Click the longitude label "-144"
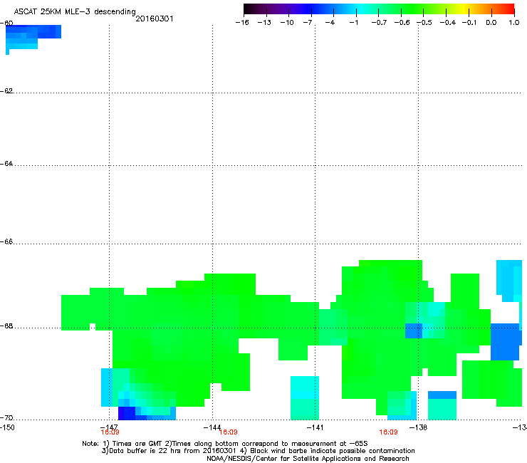This screenshot has height=463, width=527. click(x=212, y=427)
